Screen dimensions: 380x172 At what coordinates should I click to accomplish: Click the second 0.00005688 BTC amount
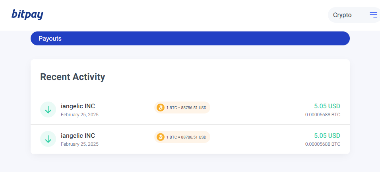point(322,144)
